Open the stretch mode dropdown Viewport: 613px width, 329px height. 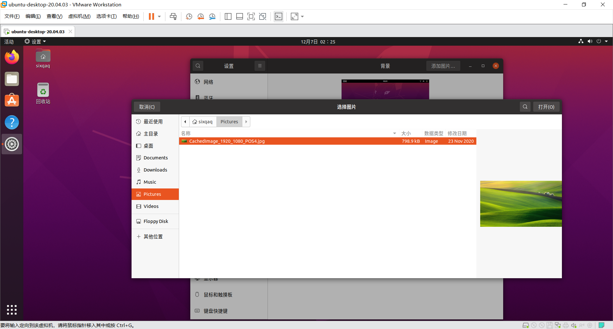tap(302, 16)
